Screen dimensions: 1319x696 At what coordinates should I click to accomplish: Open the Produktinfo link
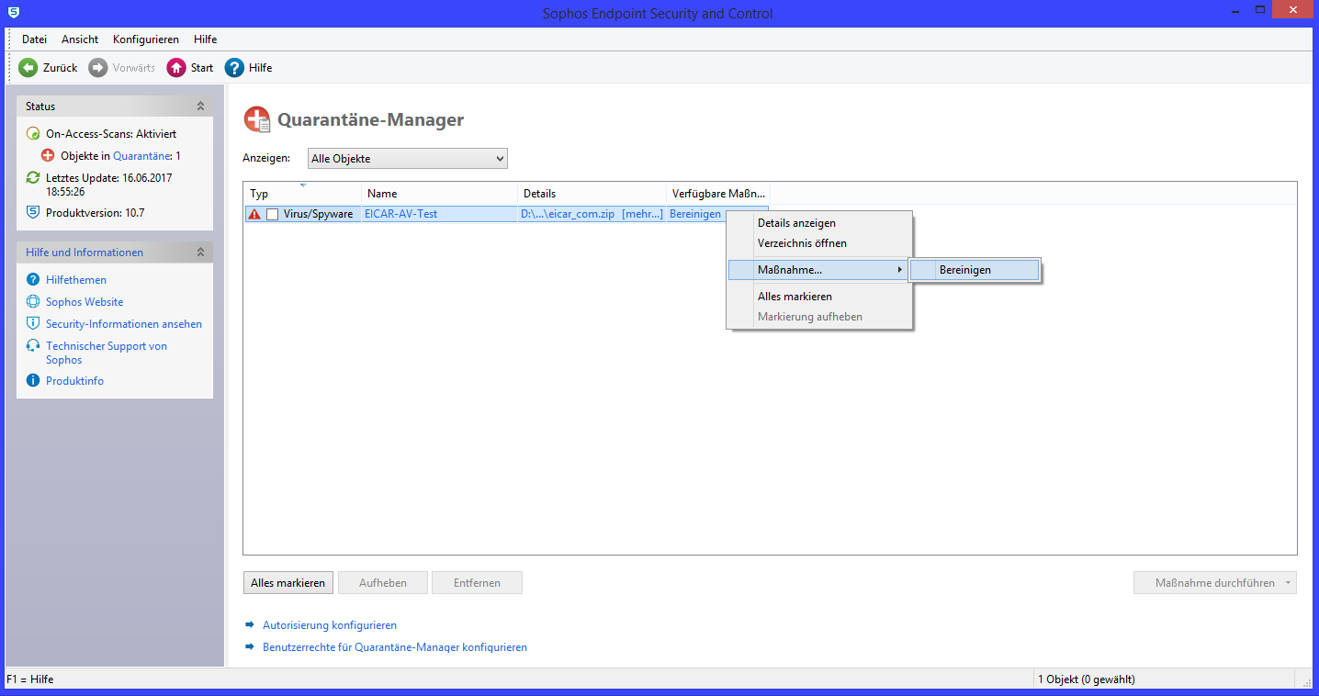tap(74, 381)
